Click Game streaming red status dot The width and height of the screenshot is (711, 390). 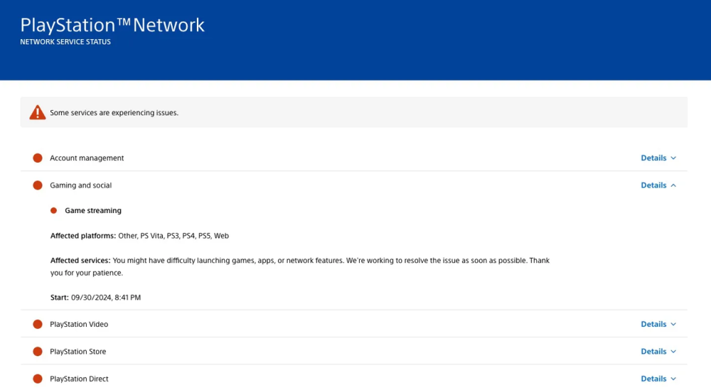[x=53, y=210]
